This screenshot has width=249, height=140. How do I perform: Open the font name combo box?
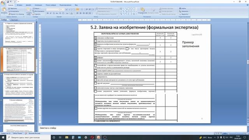pyautogui.click(x=53, y=9)
